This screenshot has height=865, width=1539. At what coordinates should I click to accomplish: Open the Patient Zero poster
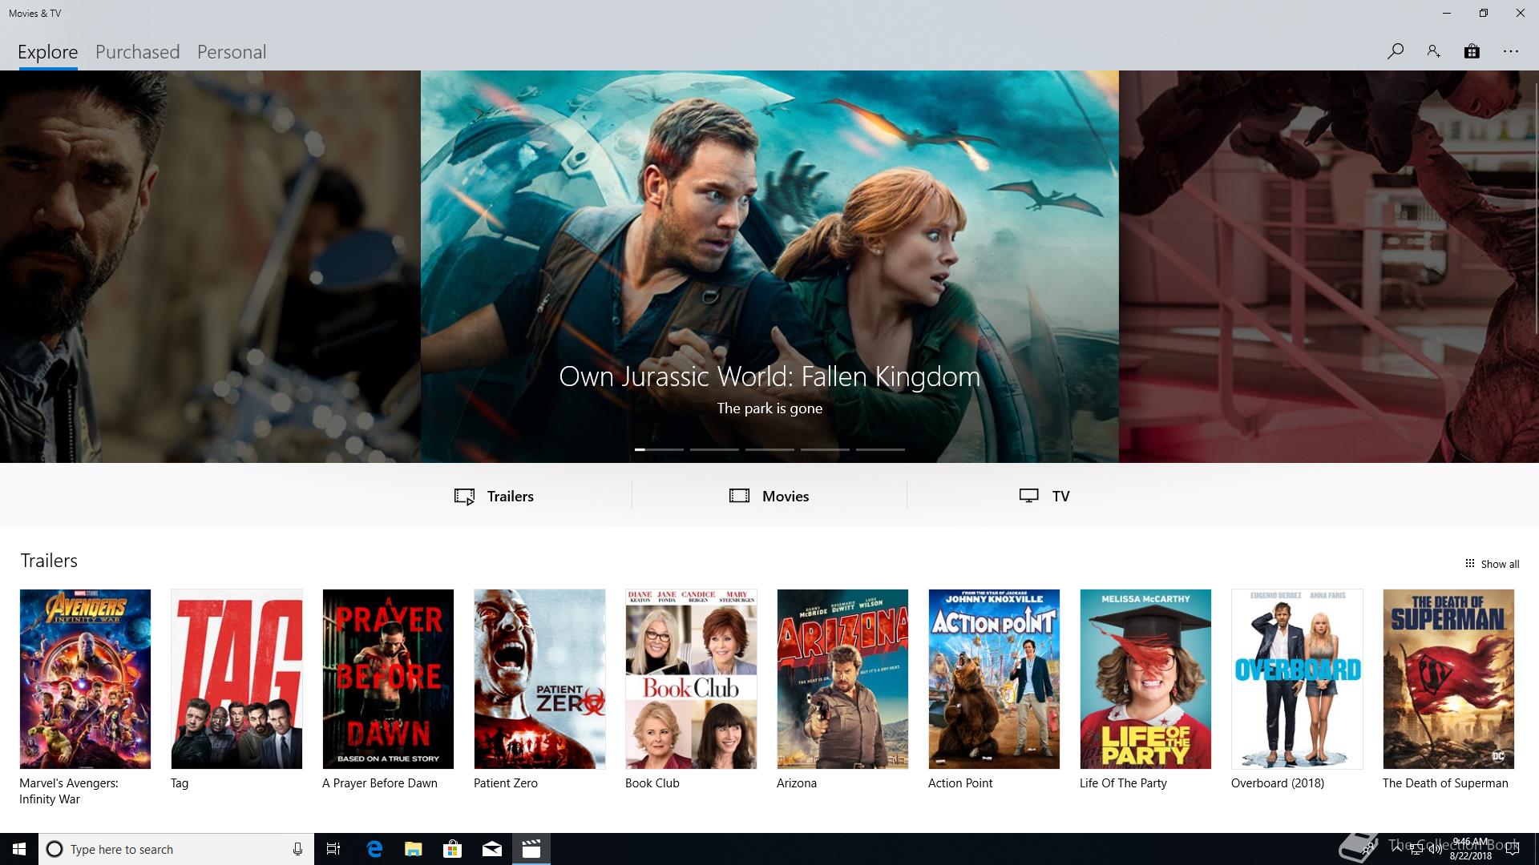[539, 679]
